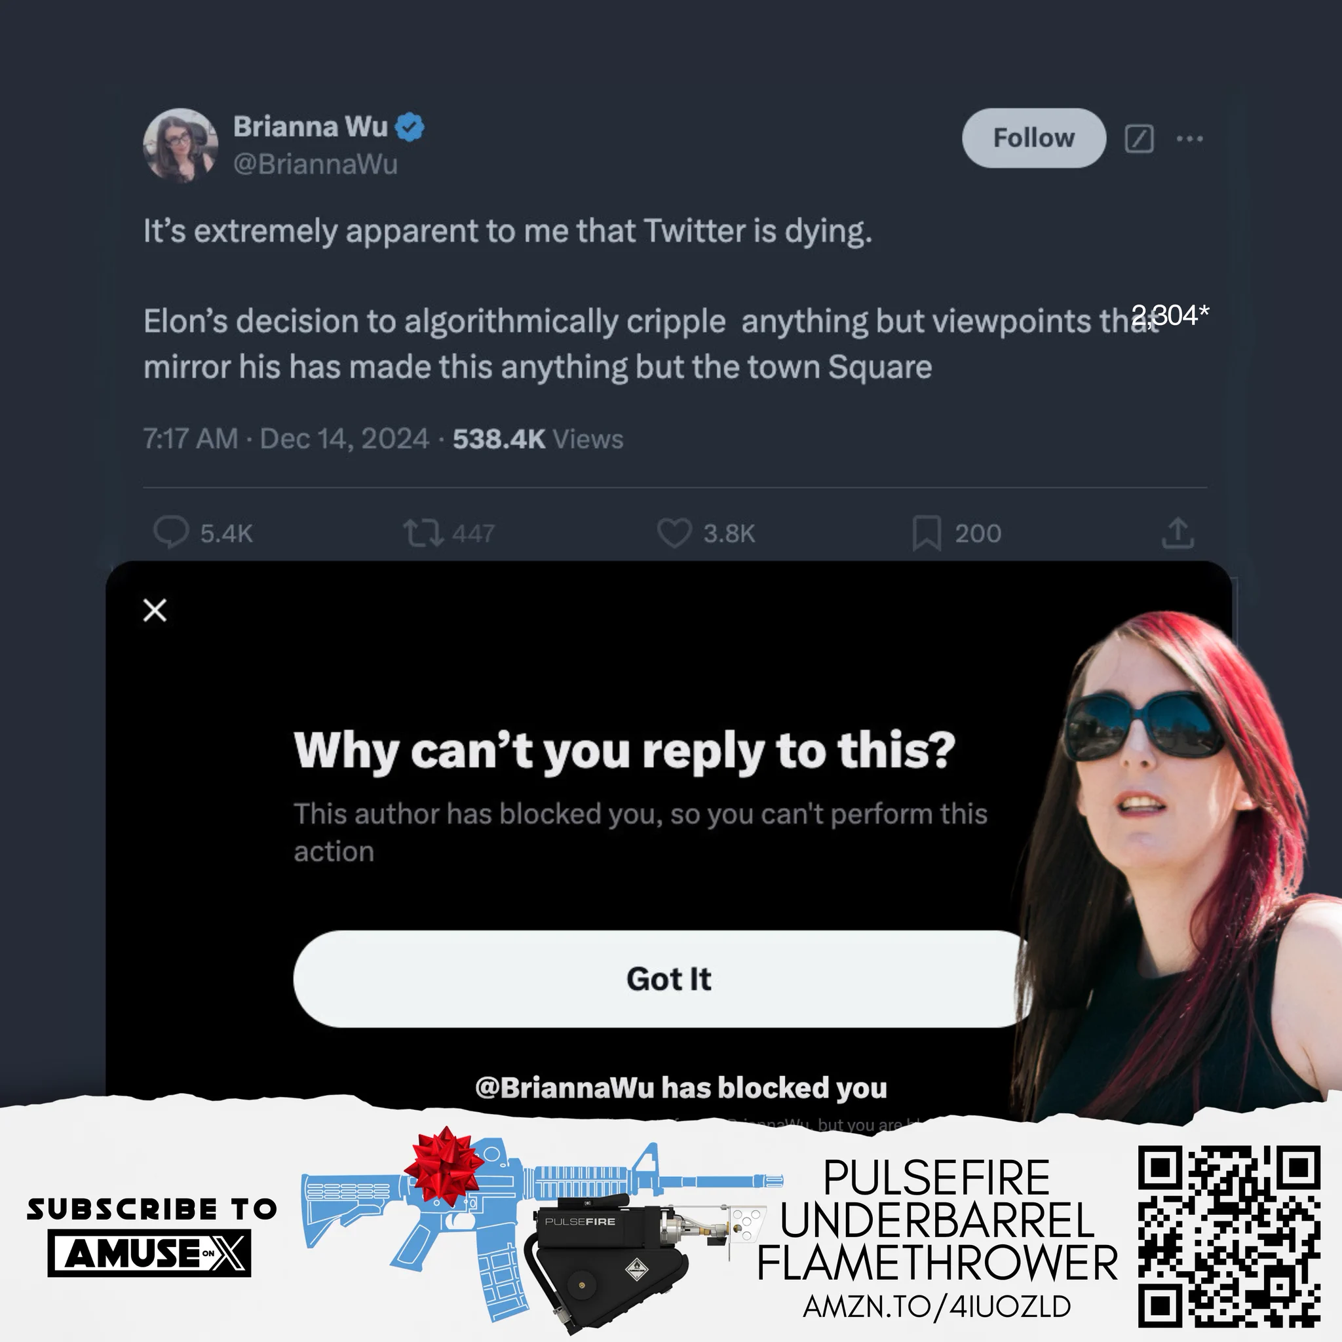Click the repost icon showing 447
Screen dimensions: 1342x1342
[x=423, y=533]
